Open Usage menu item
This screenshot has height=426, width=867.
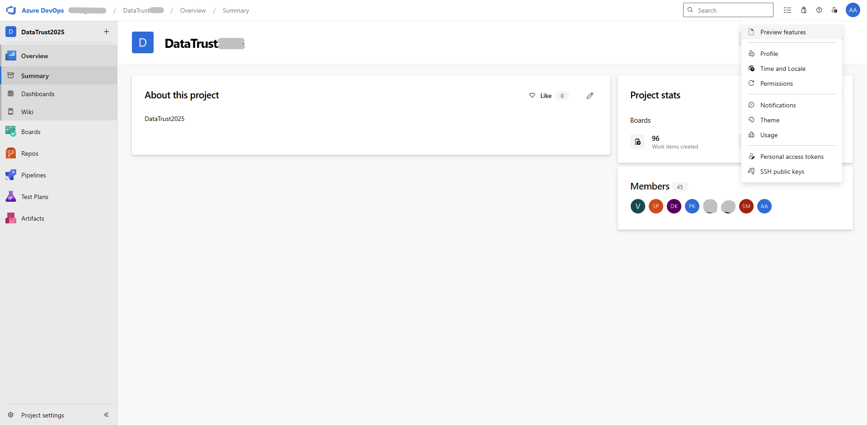coord(792,135)
